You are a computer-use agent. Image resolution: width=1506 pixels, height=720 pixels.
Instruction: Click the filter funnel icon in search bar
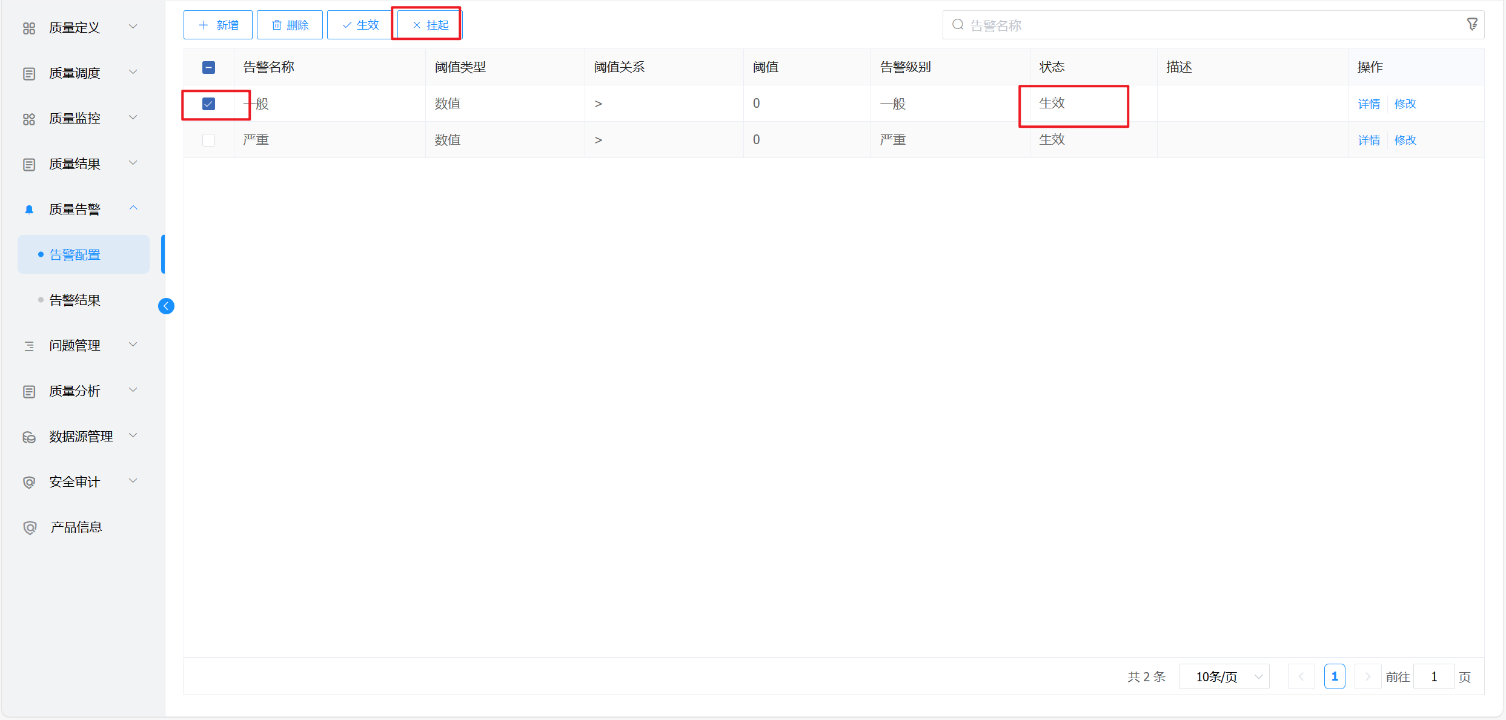[x=1472, y=24]
